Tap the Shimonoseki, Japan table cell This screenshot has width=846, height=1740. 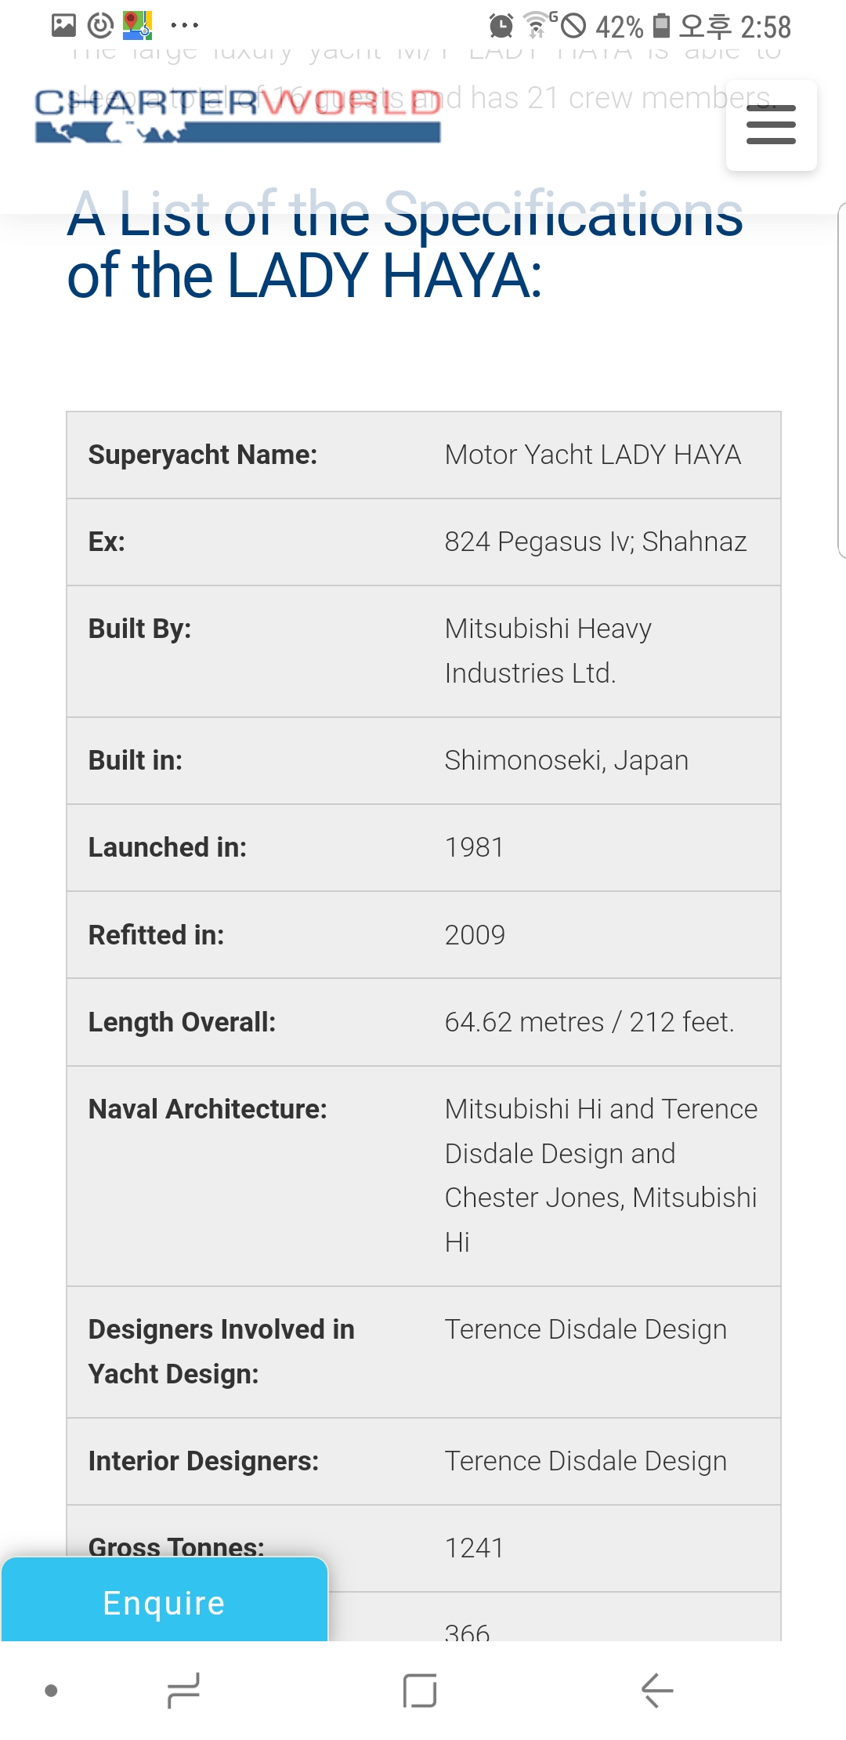point(566,760)
